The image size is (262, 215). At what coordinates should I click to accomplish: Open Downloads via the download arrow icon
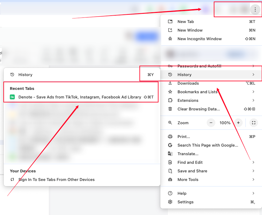click(x=170, y=83)
